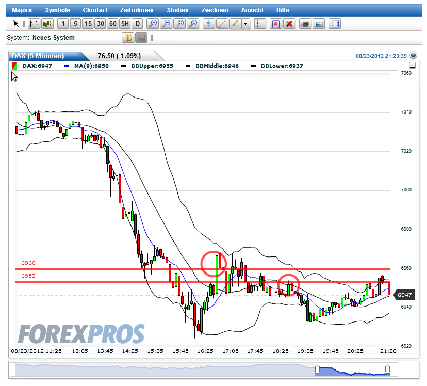Click the DAX:6947 legend entry

point(32,66)
